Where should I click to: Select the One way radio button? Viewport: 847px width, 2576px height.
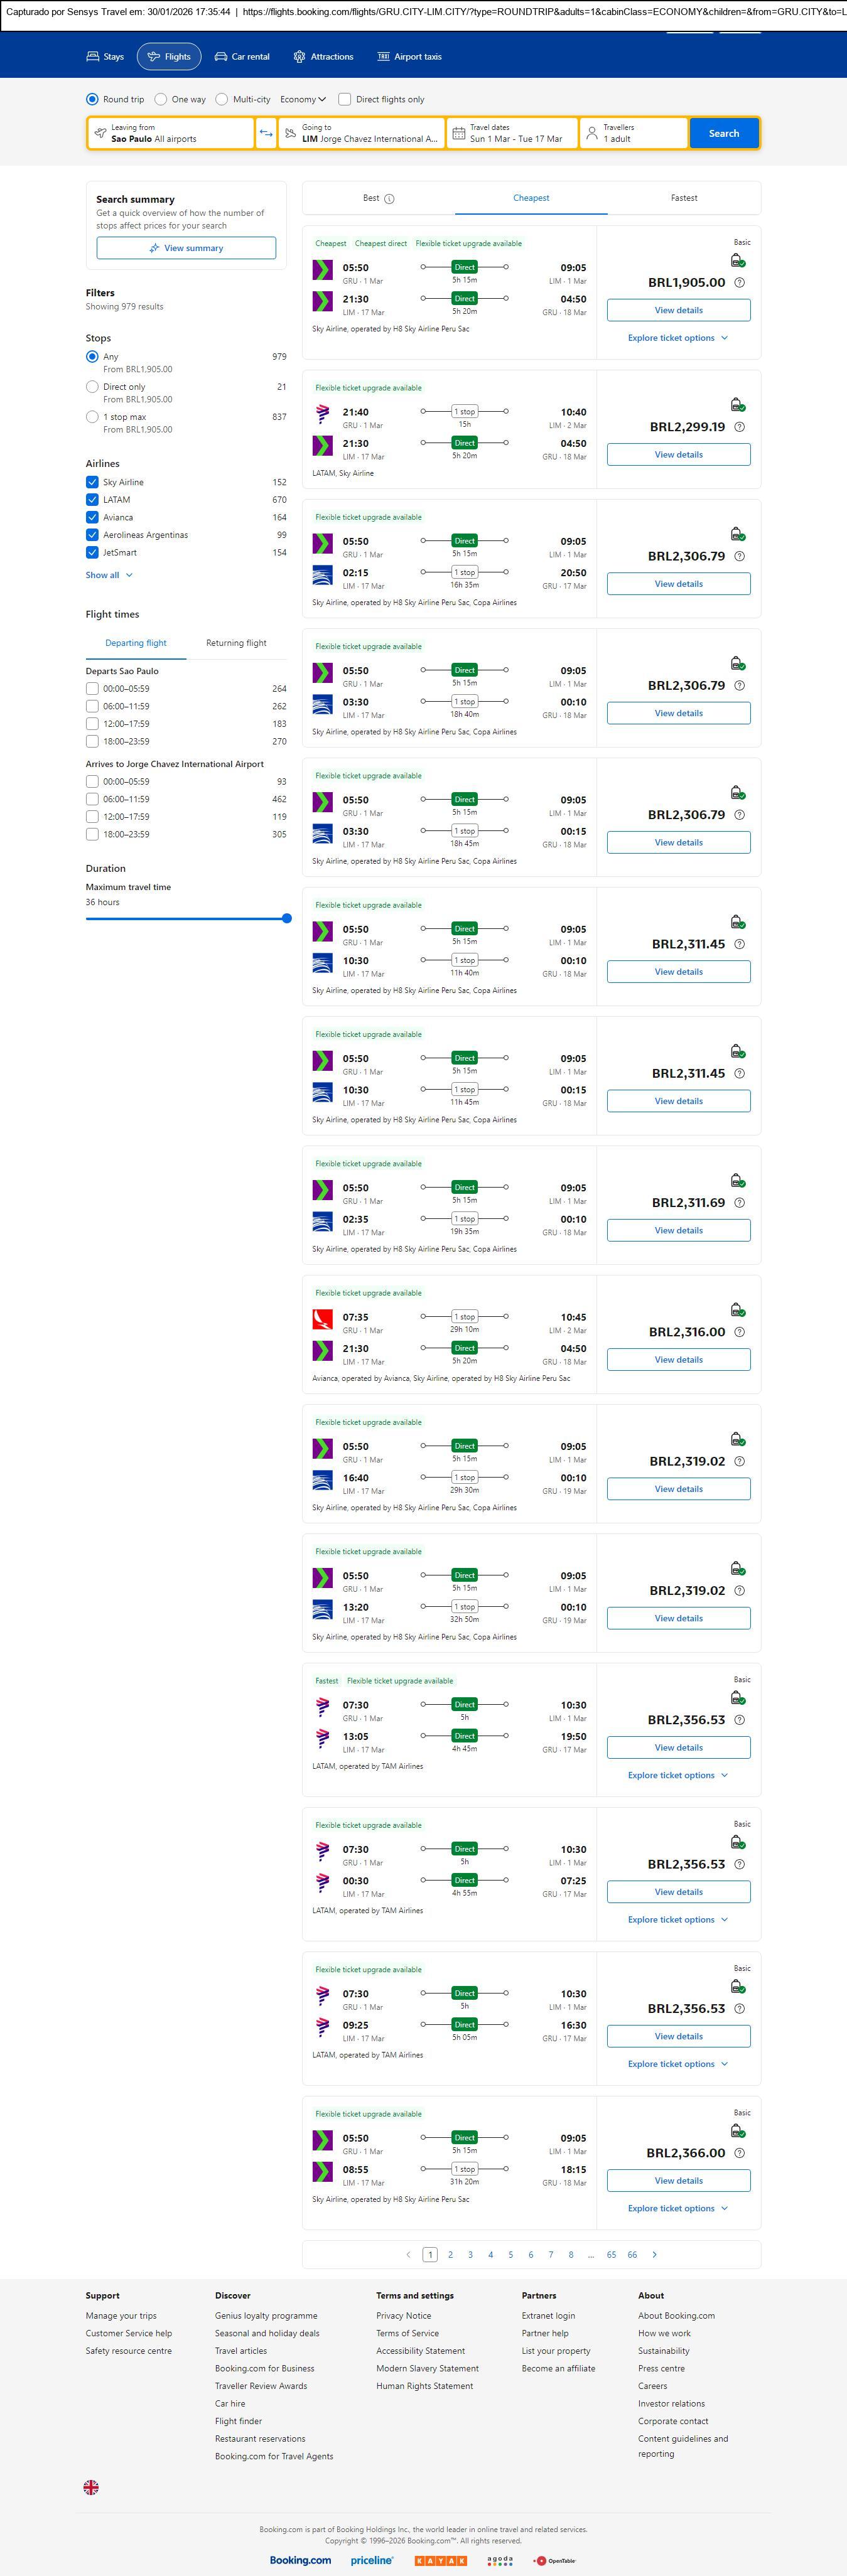tap(161, 99)
